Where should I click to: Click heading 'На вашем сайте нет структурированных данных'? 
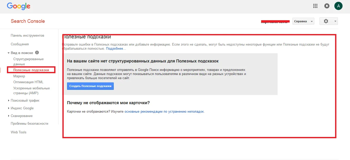pyautogui.click(x=143, y=61)
